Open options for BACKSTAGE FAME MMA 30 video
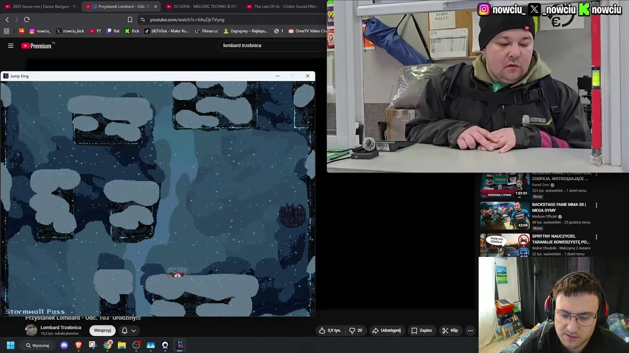 pos(597,205)
